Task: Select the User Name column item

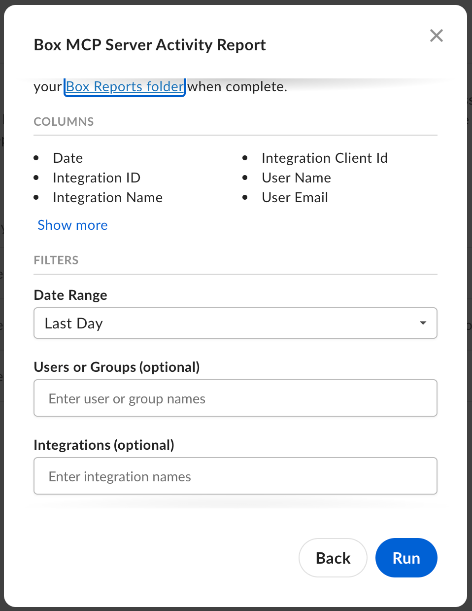Action: point(297,178)
